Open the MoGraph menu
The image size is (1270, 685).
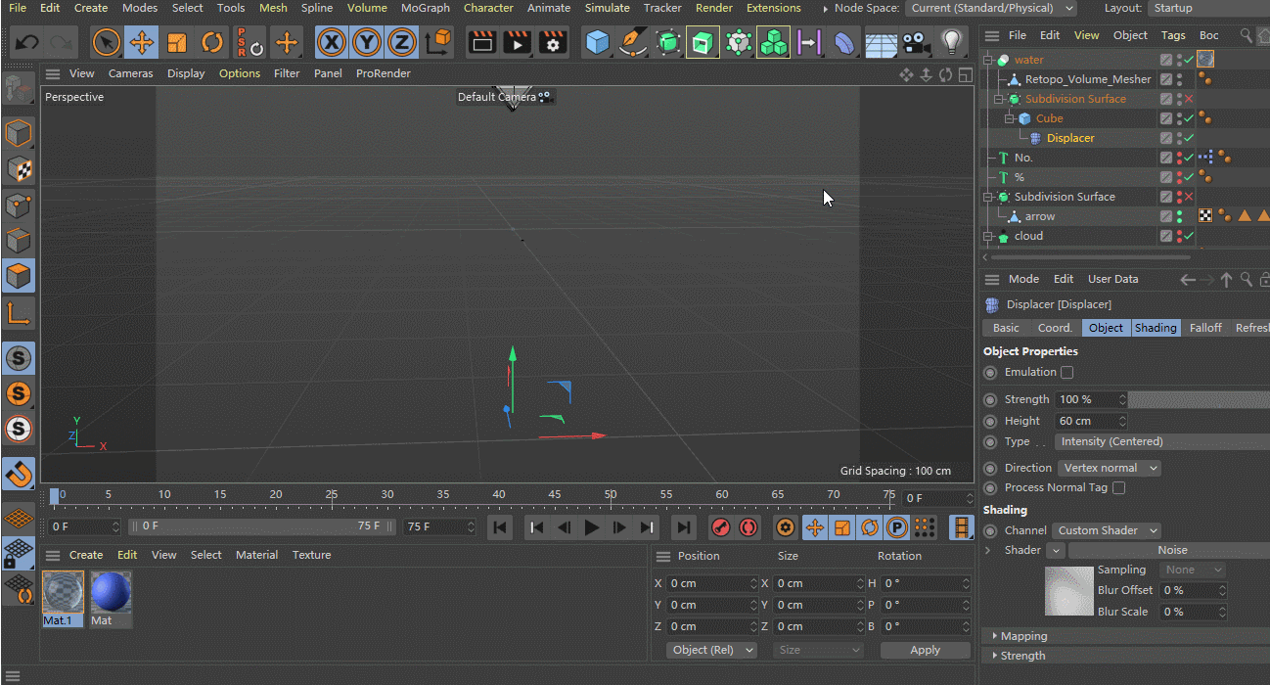426,8
